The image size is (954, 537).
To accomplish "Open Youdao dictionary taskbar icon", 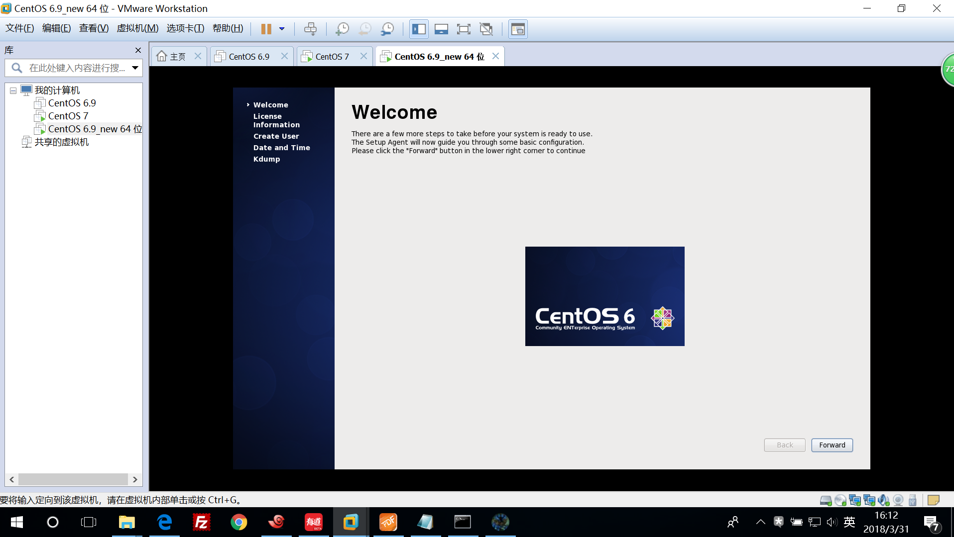I will coord(314,522).
